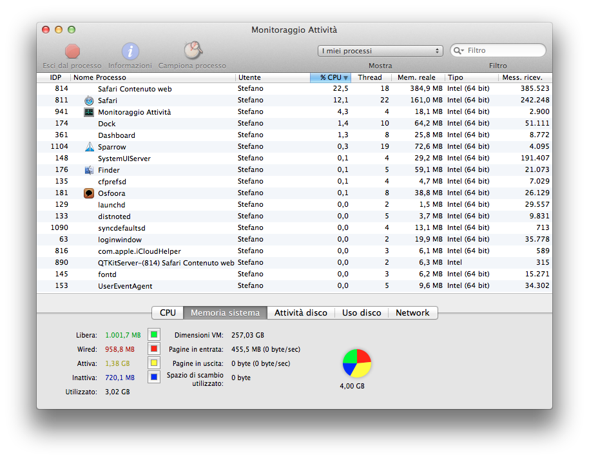Sort by the Thread column header
Screen dimensions: 589x460
[x=371, y=77]
